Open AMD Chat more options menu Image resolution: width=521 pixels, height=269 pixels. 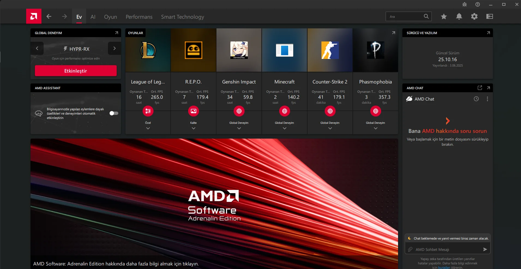[x=487, y=99]
